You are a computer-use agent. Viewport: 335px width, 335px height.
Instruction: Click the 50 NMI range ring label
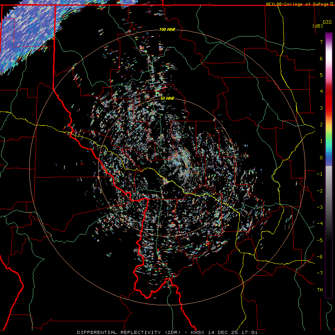(x=167, y=99)
